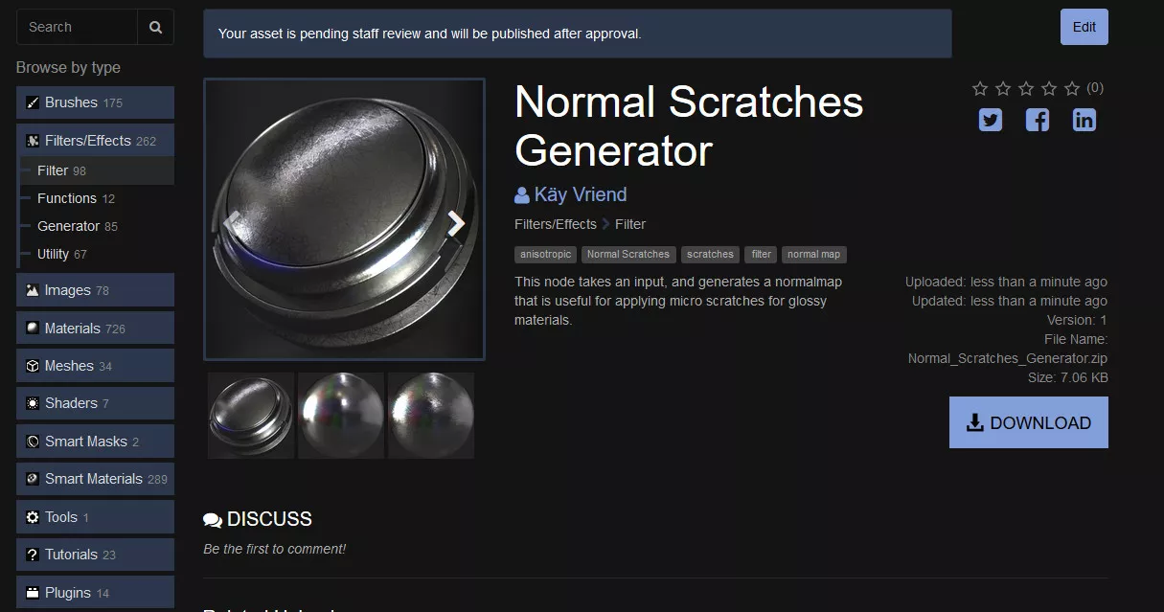Share the asset on Facebook
This screenshot has height=612, width=1164.
pyautogui.click(x=1038, y=120)
